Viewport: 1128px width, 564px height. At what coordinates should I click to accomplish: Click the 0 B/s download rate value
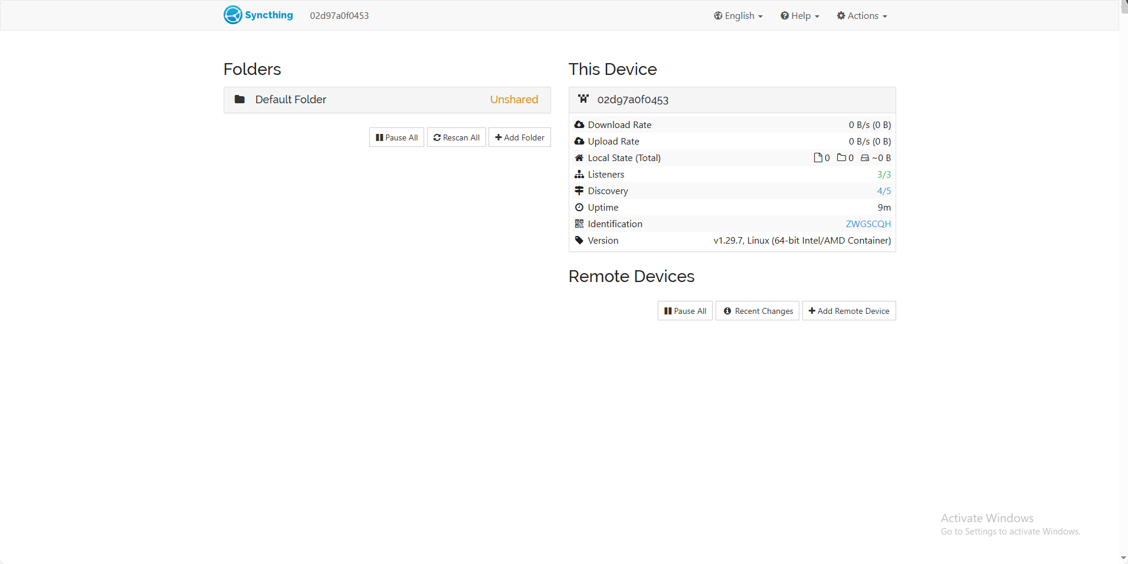870,124
